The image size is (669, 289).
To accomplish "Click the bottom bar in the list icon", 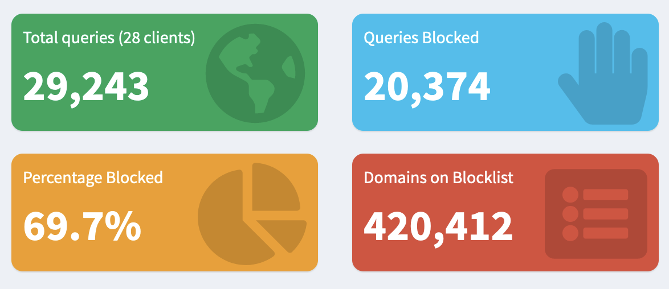I will 605,233.
